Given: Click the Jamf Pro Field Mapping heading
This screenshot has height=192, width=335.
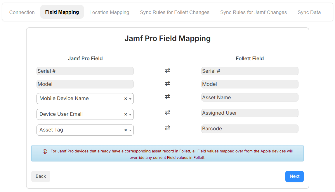Looking at the screenshot, I should [168, 38].
